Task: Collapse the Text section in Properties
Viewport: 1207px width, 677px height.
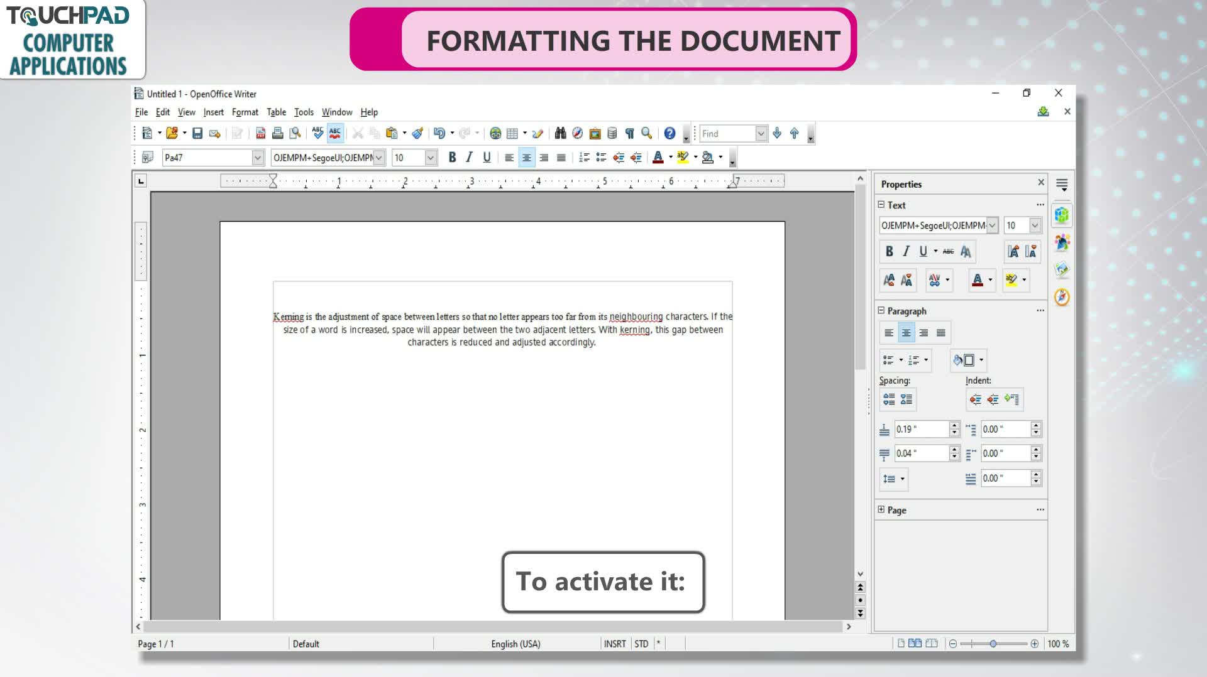Action: tap(881, 205)
